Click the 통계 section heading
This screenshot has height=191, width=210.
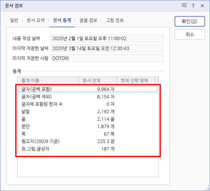coord(17,71)
